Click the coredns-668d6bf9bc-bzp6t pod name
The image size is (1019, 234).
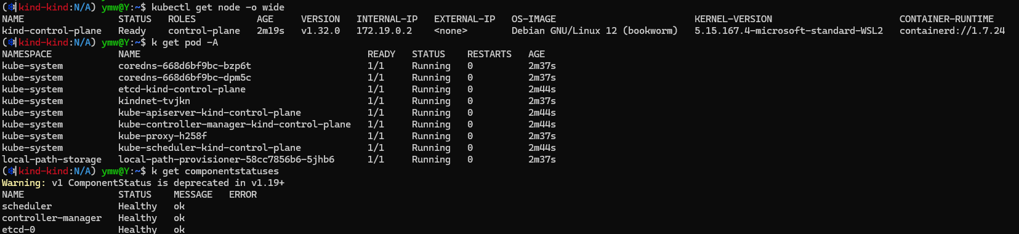[x=185, y=66]
